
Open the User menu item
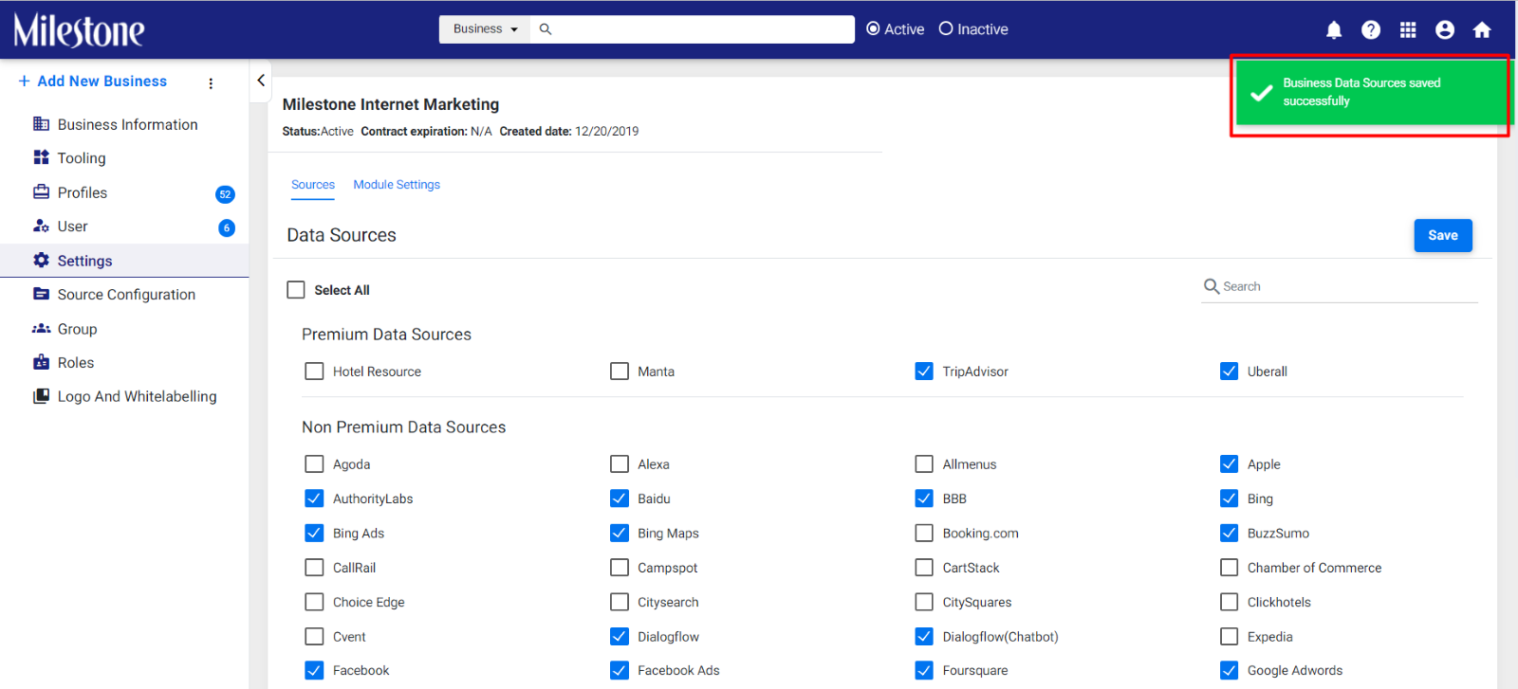[x=124, y=227]
